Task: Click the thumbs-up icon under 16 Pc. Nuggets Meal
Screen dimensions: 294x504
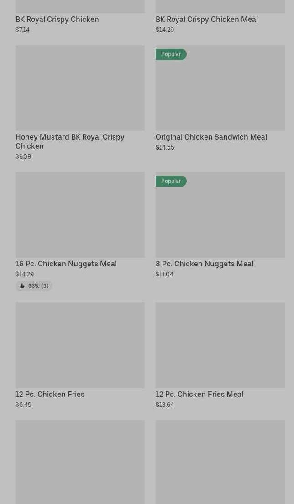Action: pos(22,286)
